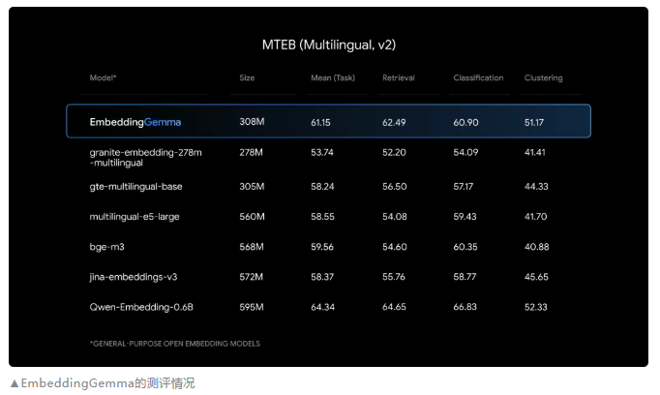The image size is (660, 395).
Task: Click the clustering score 44.33
Action: pos(536,186)
